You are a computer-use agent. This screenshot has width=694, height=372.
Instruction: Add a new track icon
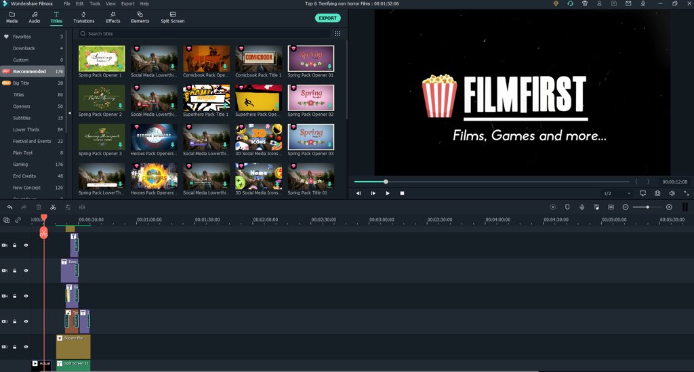pos(6,220)
